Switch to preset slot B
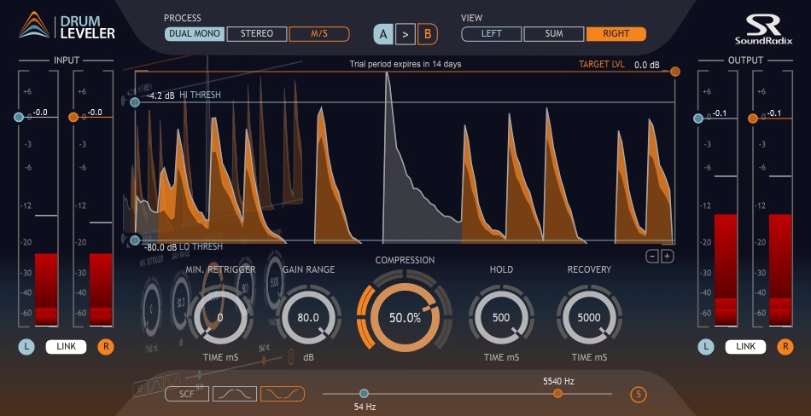 click(427, 34)
